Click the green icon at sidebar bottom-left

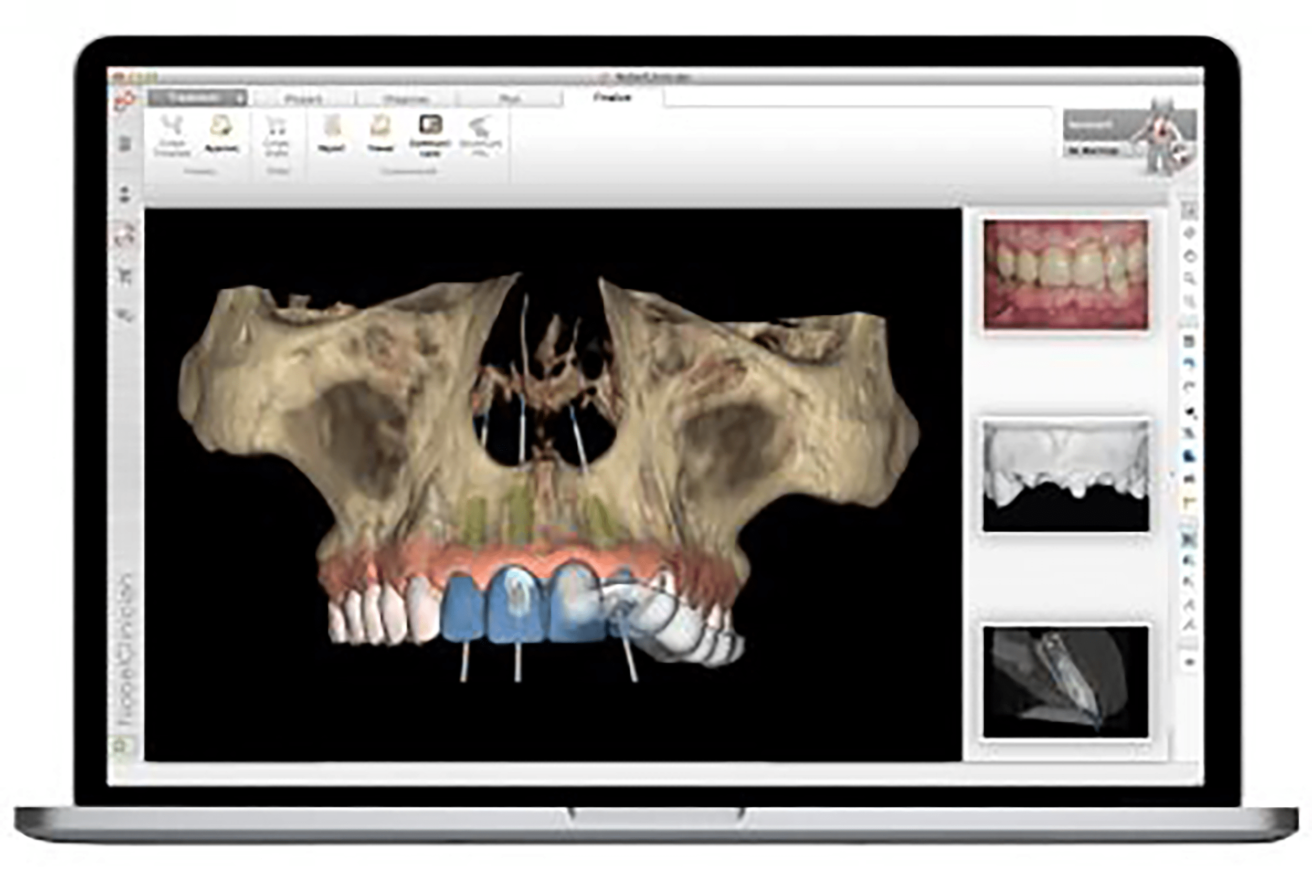[x=120, y=746]
